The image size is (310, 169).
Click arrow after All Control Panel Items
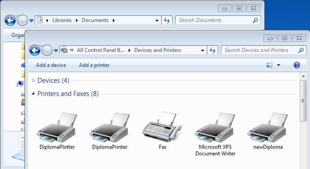129,50
